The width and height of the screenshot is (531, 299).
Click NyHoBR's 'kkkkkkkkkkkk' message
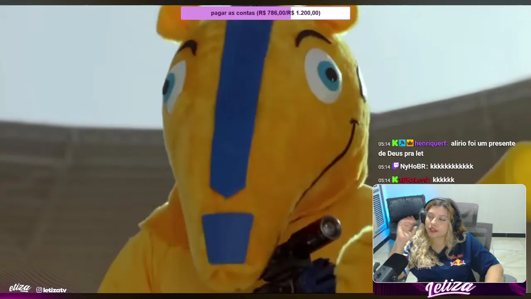(451, 166)
